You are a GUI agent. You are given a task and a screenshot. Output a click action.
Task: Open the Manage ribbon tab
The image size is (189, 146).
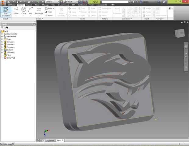(x=45, y=5)
